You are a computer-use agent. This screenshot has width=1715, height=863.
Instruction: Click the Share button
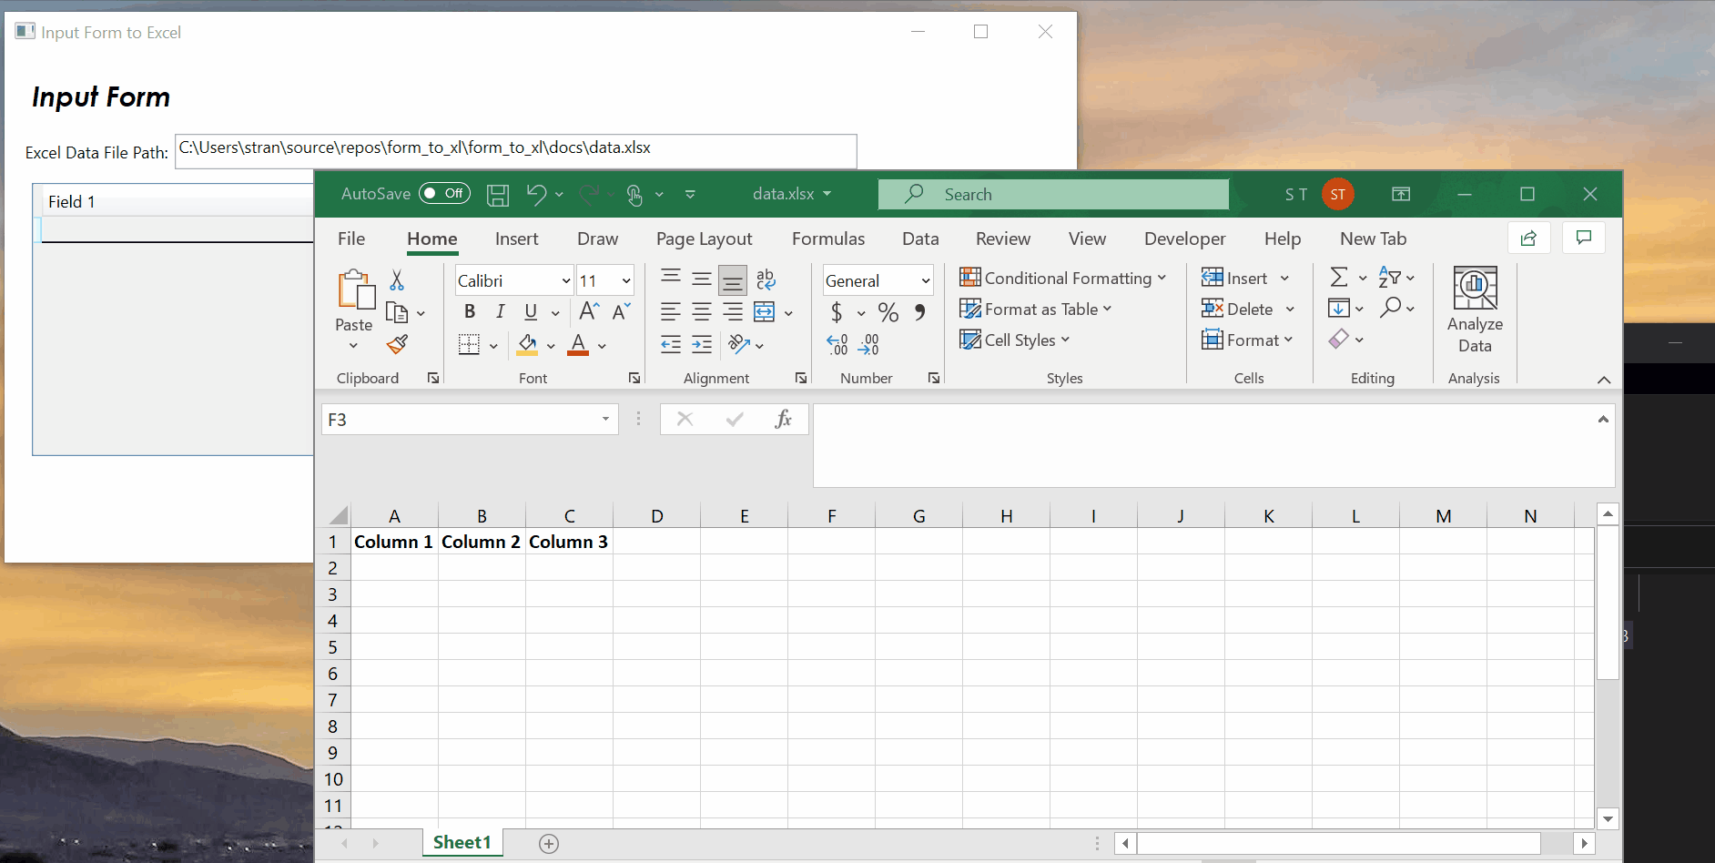(x=1528, y=238)
